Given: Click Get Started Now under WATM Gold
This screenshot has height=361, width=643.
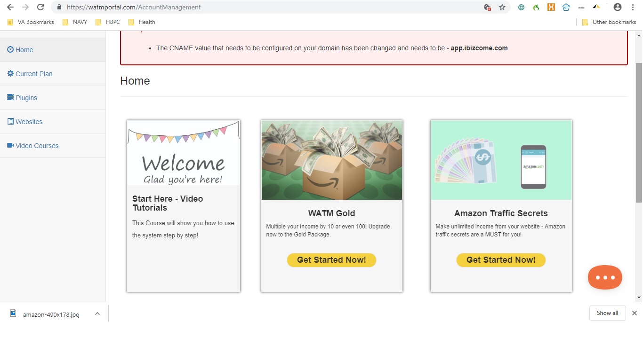Looking at the screenshot, I should click(x=331, y=260).
